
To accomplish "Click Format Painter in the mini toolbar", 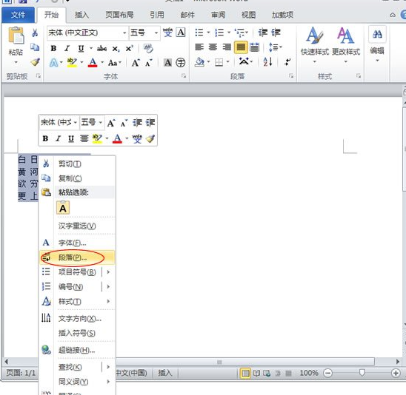I will coord(150,138).
